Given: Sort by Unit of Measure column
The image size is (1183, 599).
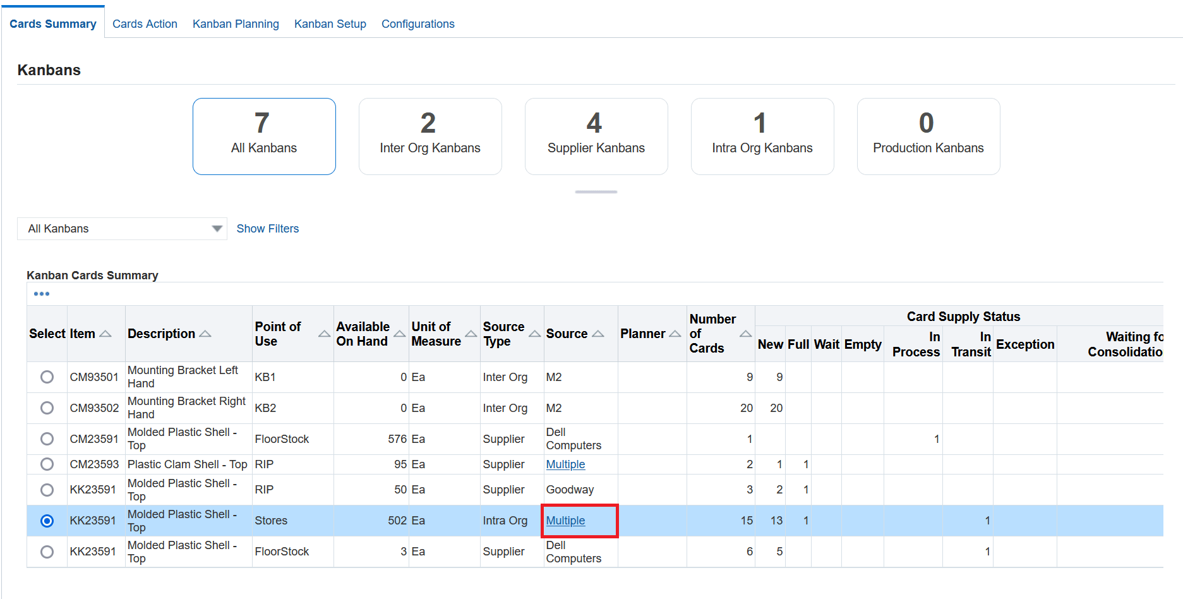Looking at the screenshot, I should coord(471,334).
